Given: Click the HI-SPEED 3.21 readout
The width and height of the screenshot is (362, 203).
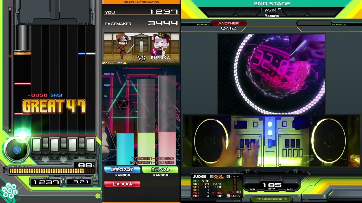Looking at the screenshot, I should [78, 182].
